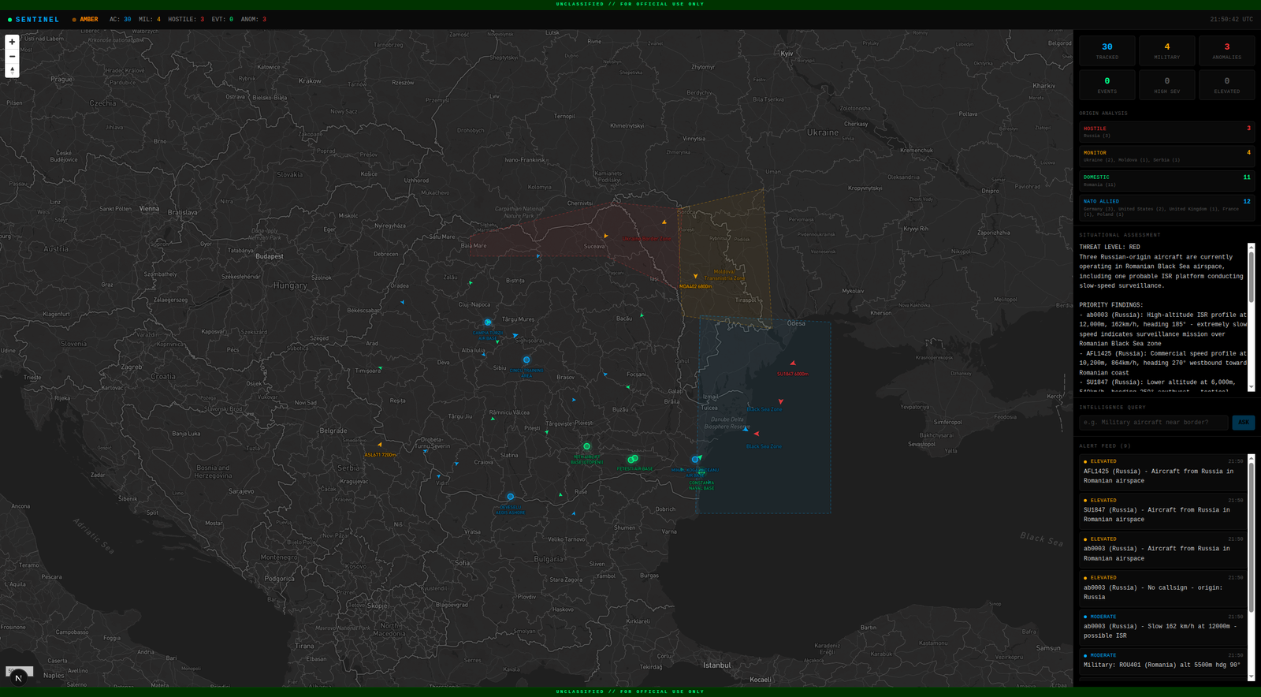Click the HOSTILE: 3 header counter
Viewport: 1261px width, 697px height.
[x=186, y=19]
